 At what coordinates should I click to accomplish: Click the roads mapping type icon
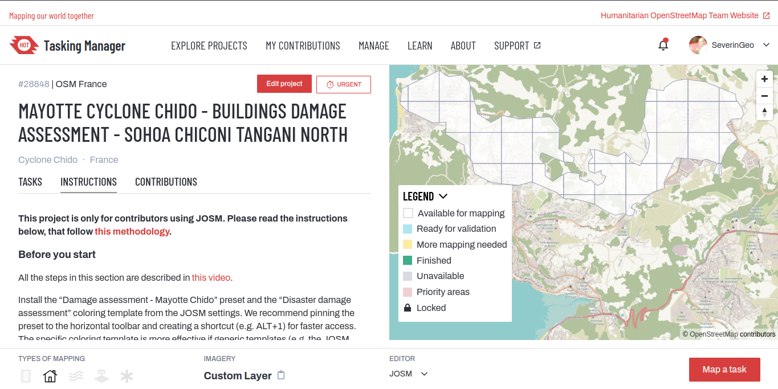26,376
